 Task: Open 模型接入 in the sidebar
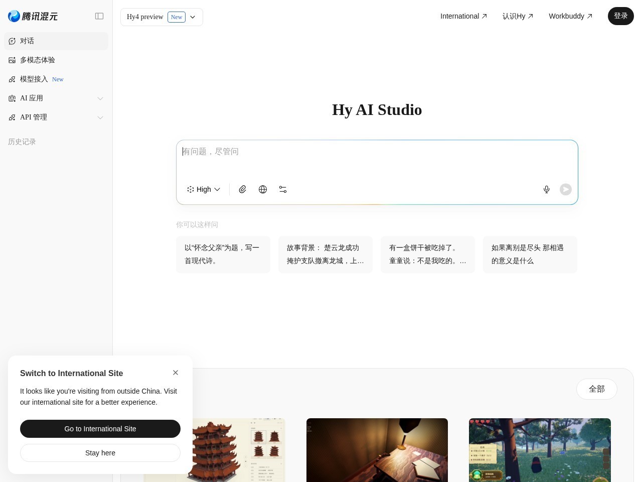tap(56, 79)
